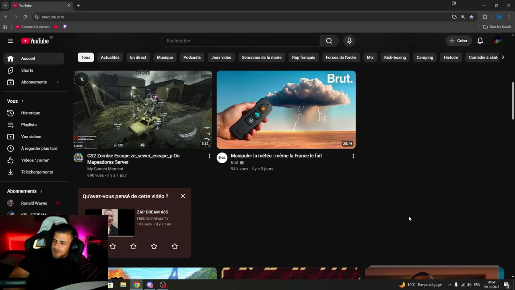The height and width of the screenshot is (290, 515).
Task: Open Playlists in the sidebar
Action: pyautogui.click(x=34, y=125)
